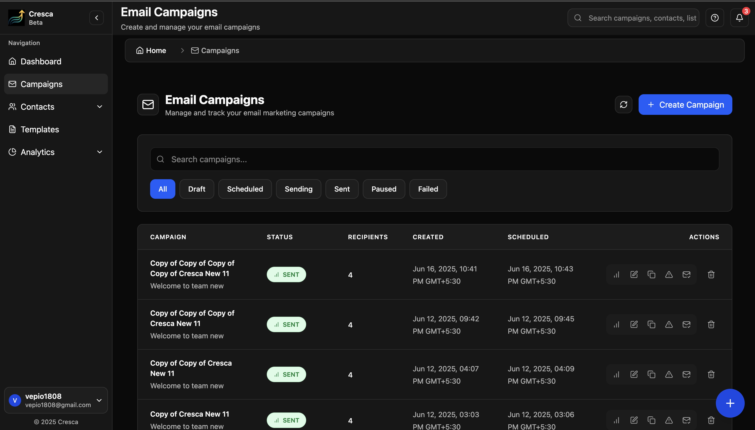The height and width of the screenshot is (430, 755).
Task: Edit the Copy of Cresca New 11 campaign
Action: 634,420
